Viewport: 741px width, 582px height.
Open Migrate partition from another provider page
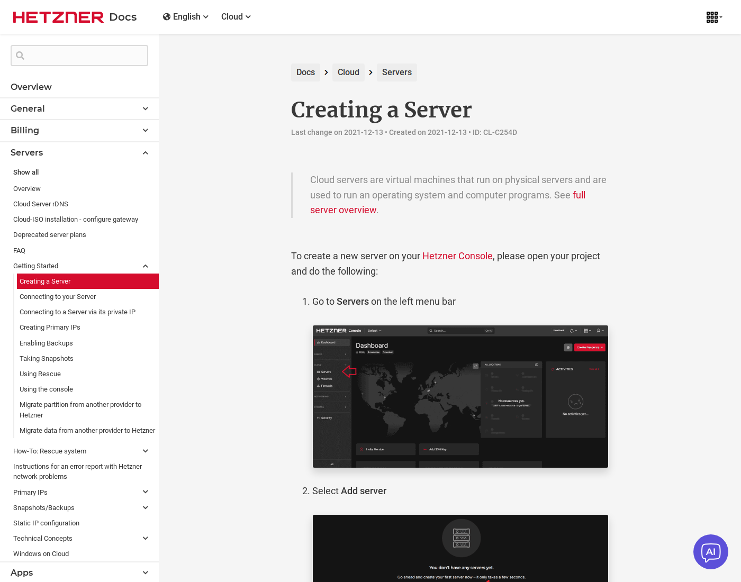click(80, 410)
